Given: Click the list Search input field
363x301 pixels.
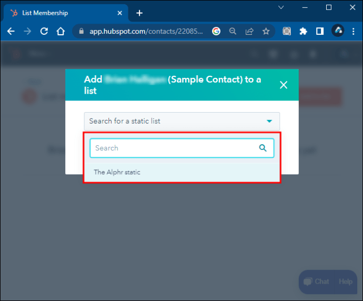Looking at the screenshot, I should (182, 148).
